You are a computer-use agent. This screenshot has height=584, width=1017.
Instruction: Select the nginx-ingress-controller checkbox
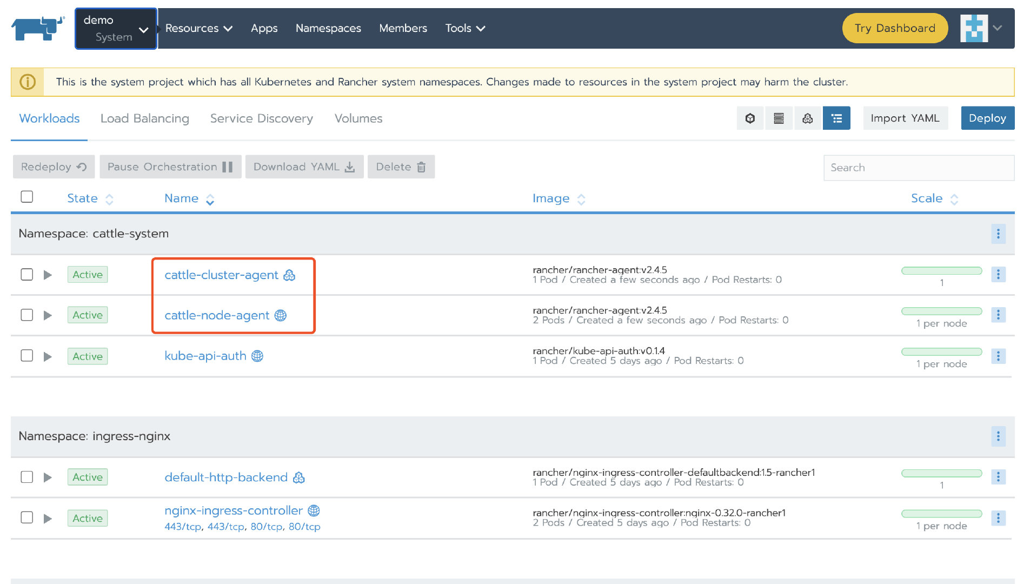pos(27,517)
